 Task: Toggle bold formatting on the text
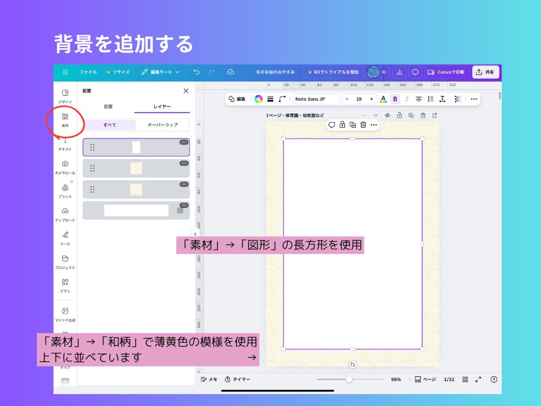(395, 99)
